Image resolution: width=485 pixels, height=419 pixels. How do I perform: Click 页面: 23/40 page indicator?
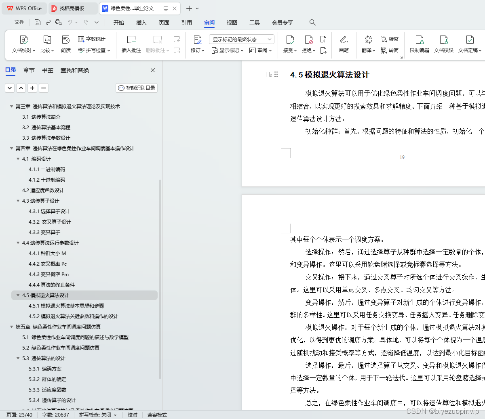(19, 415)
